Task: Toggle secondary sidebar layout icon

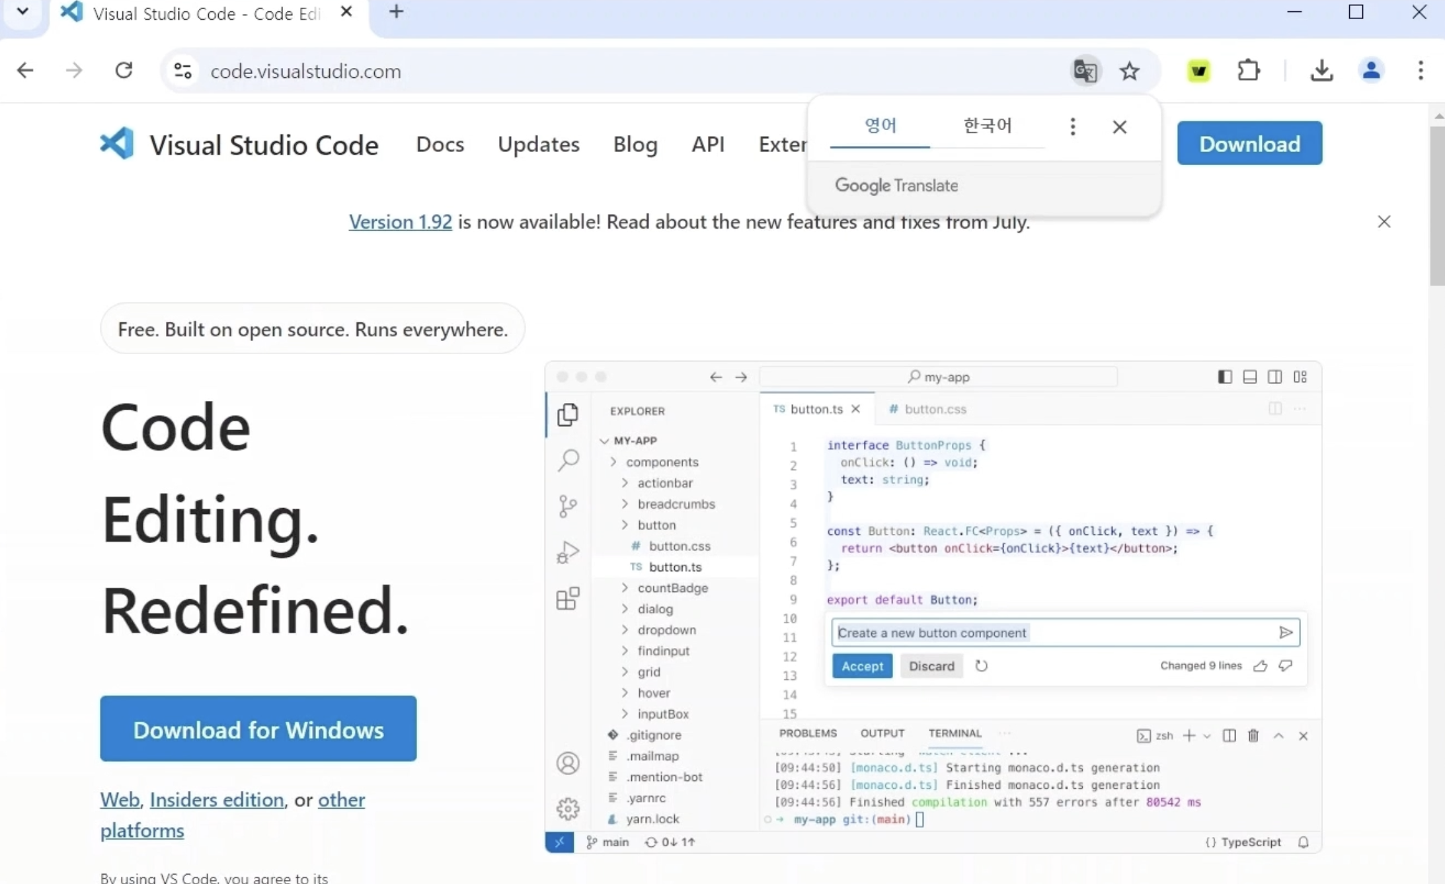Action: pyautogui.click(x=1275, y=377)
